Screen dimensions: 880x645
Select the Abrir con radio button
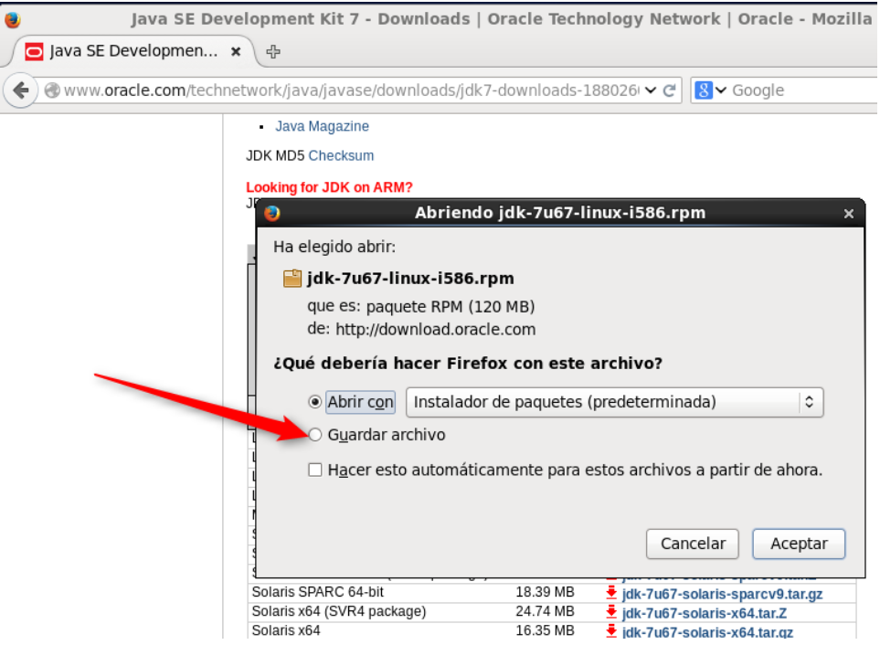(315, 402)
